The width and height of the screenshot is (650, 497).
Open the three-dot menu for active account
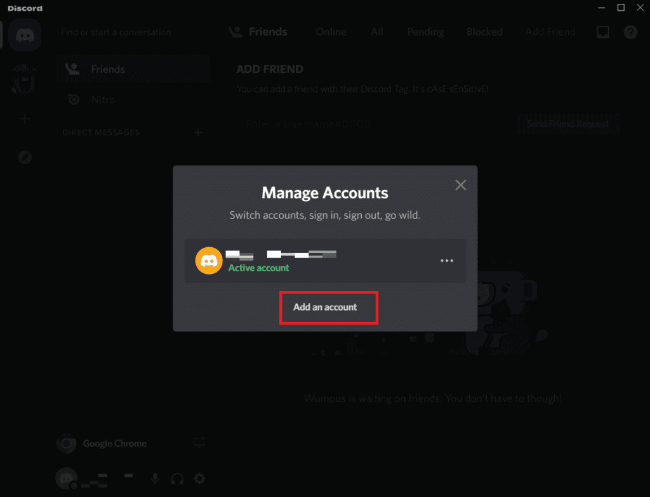coord(447,261)
